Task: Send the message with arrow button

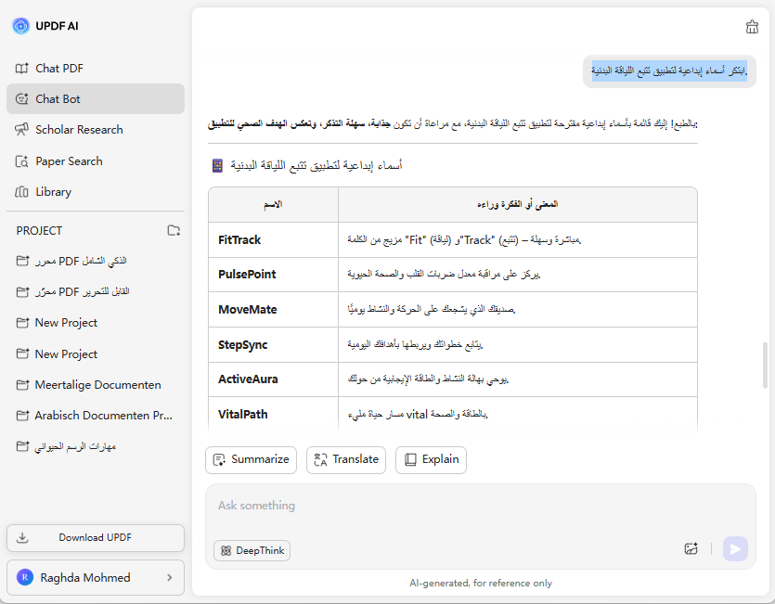Action: (x=735, y=548)
